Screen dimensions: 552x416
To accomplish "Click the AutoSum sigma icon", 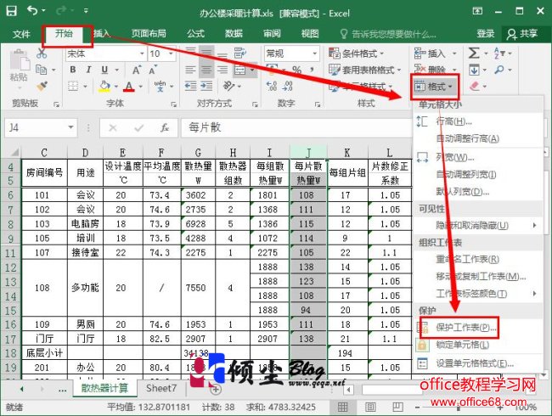I will pos(474,53).
